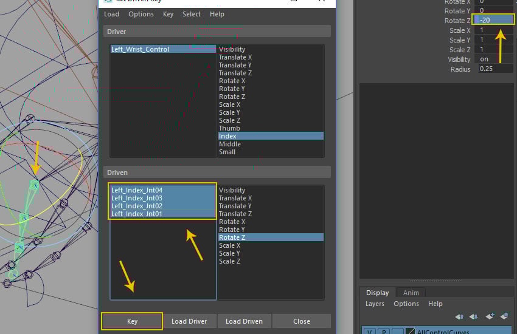
Task: Select Driven Scale Z attribute
Action: 271,261
